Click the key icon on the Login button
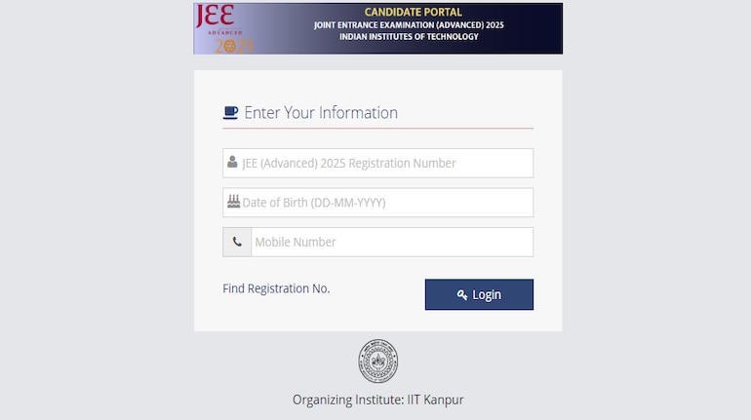Screen dimensions: 751x420 tap(462, 295)
